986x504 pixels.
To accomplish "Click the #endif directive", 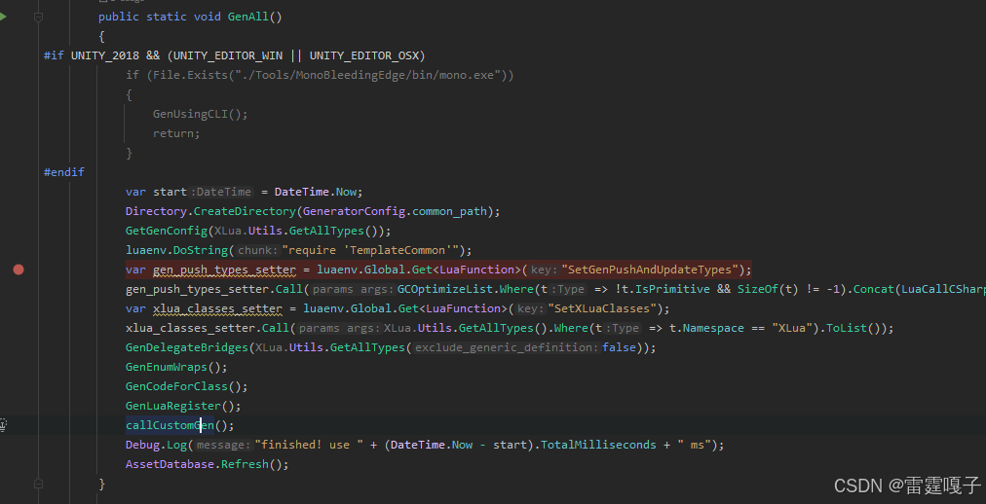I will click(63, 172).
